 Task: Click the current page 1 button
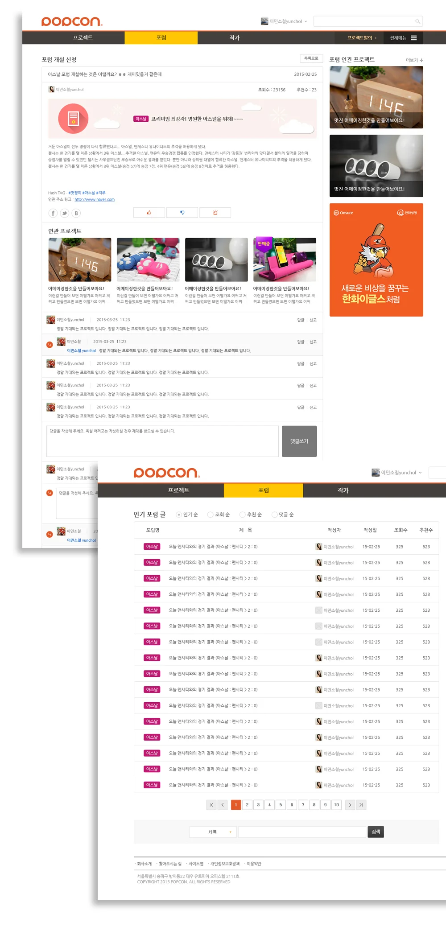(236, 805)
